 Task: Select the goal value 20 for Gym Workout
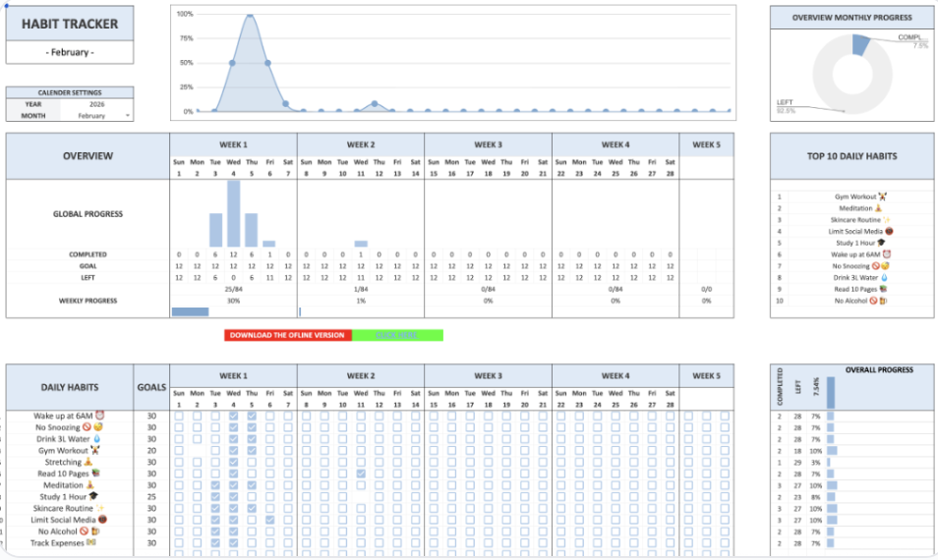coord(151,451)
